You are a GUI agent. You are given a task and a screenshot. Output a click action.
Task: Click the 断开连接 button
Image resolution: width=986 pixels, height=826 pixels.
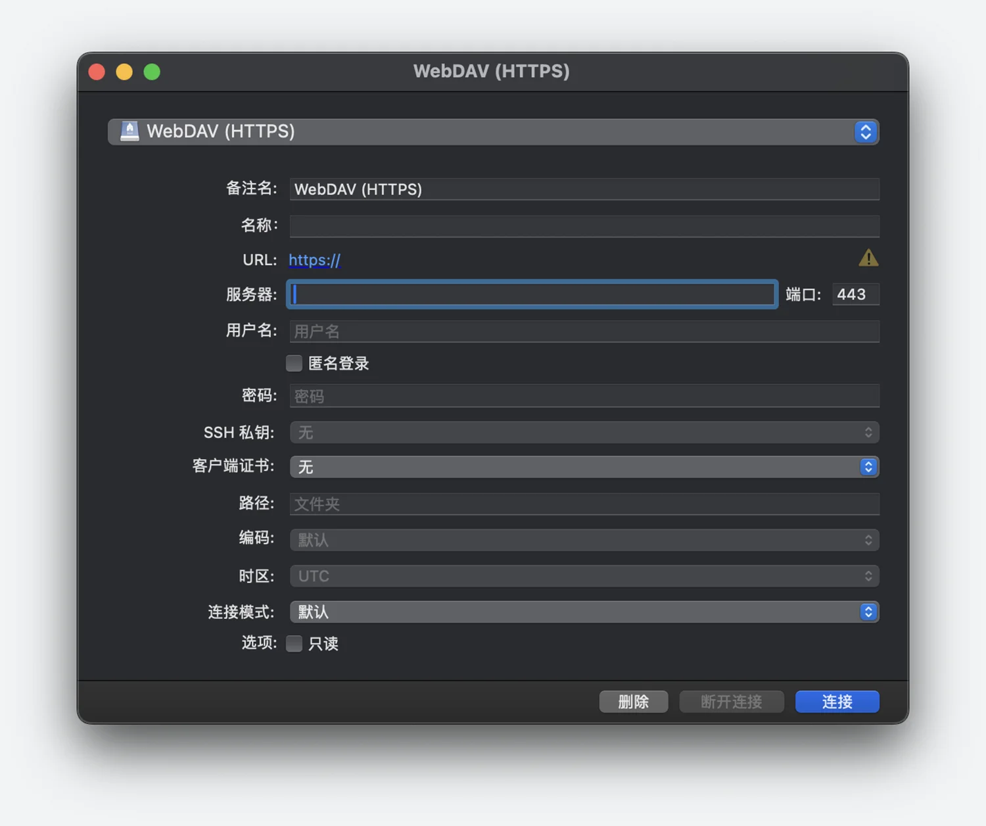click(732, 702)
